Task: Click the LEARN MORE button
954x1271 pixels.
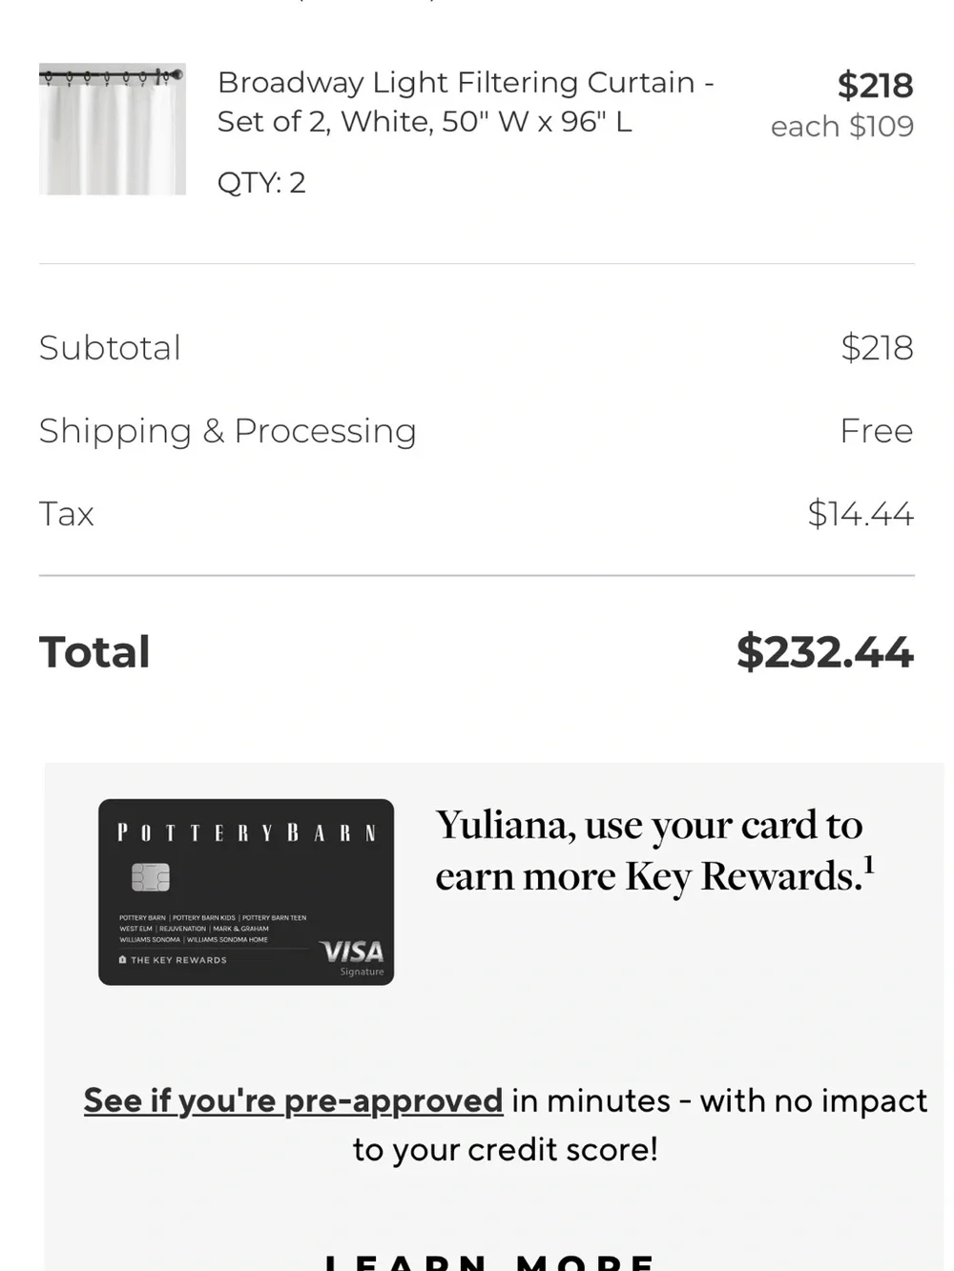Action: 489,1261
